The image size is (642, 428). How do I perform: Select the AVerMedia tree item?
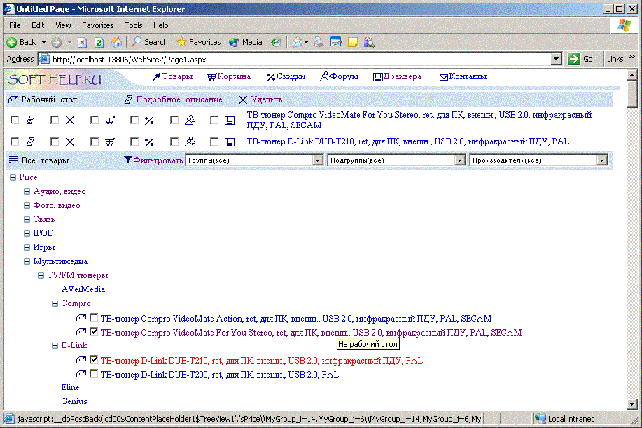[x=83, y=289]
